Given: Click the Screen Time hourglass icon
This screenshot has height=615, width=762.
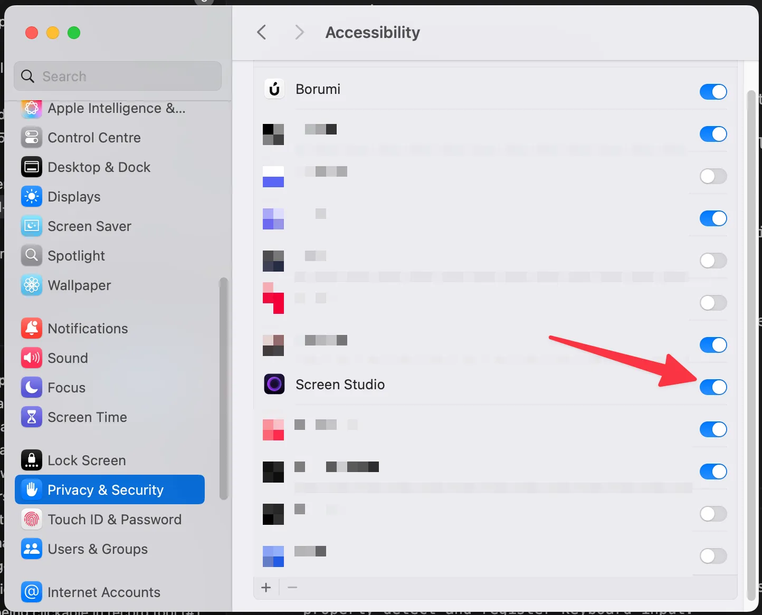Looking at the screenshot, I should [x=32, y=417].
